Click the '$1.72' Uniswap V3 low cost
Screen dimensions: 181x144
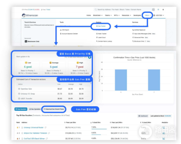pos(60,94)
